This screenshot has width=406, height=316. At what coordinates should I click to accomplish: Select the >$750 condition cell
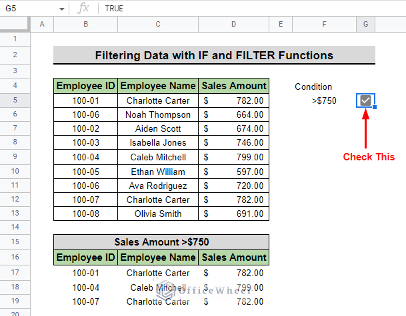pos(324,100)
